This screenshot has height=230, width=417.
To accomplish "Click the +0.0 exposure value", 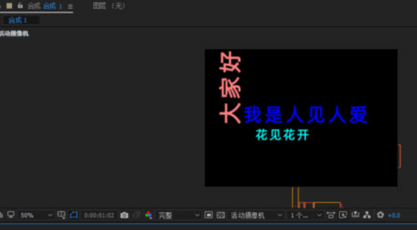I will (x=394, y=216).
